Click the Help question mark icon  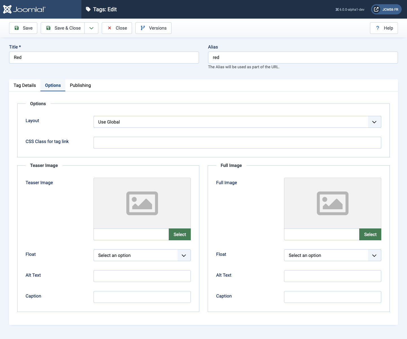click(x=378, y=28)
